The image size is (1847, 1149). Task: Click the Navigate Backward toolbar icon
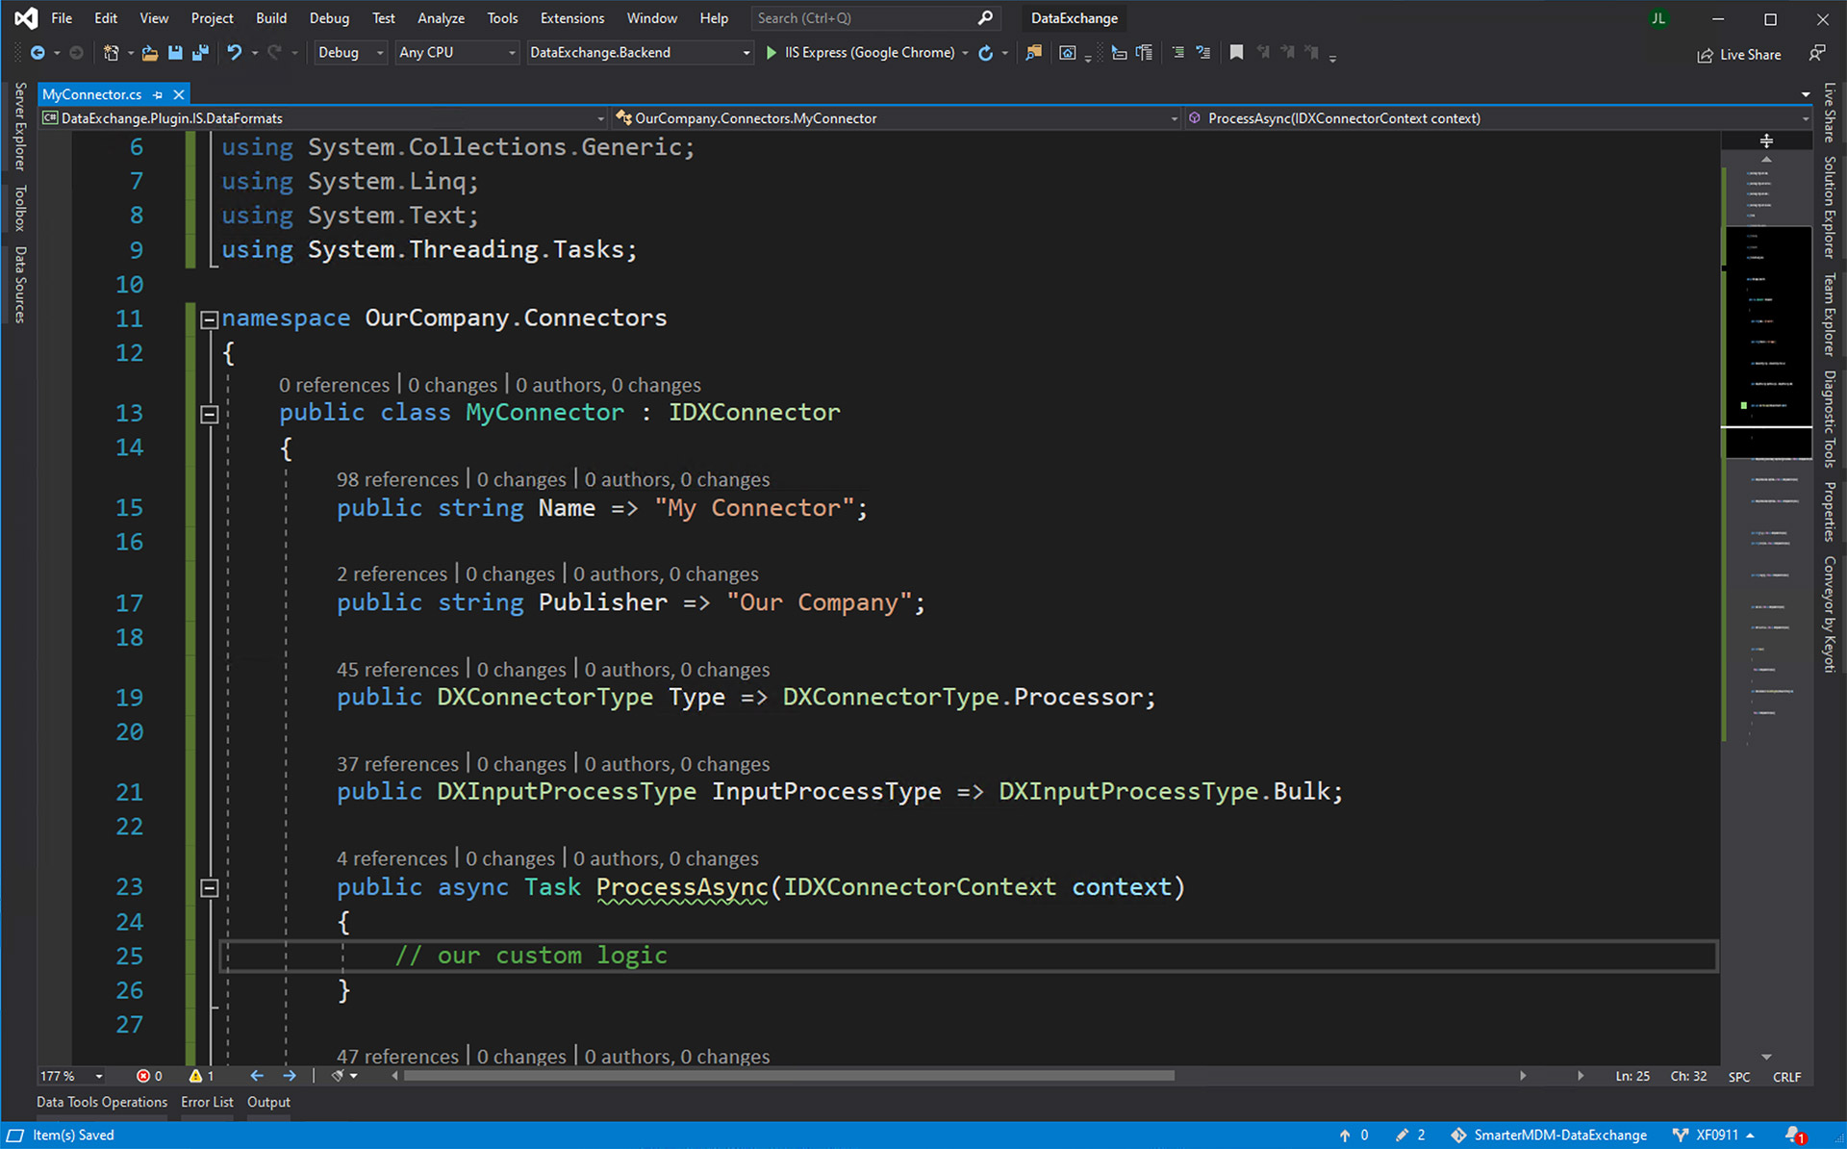pos(38,53)
